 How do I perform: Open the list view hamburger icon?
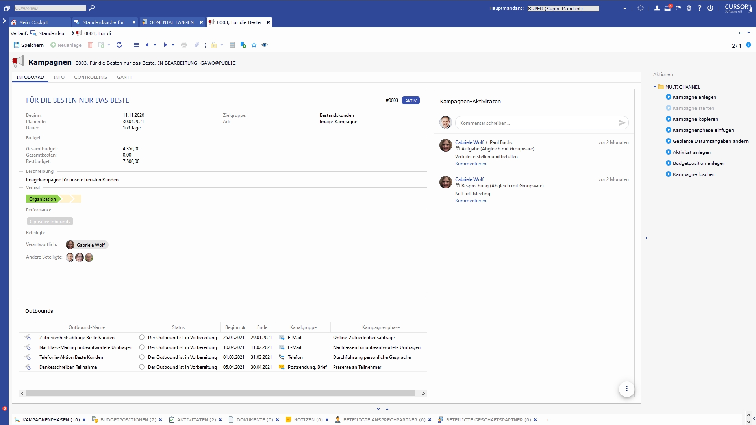pyautogui.click(x=136, y=45)
